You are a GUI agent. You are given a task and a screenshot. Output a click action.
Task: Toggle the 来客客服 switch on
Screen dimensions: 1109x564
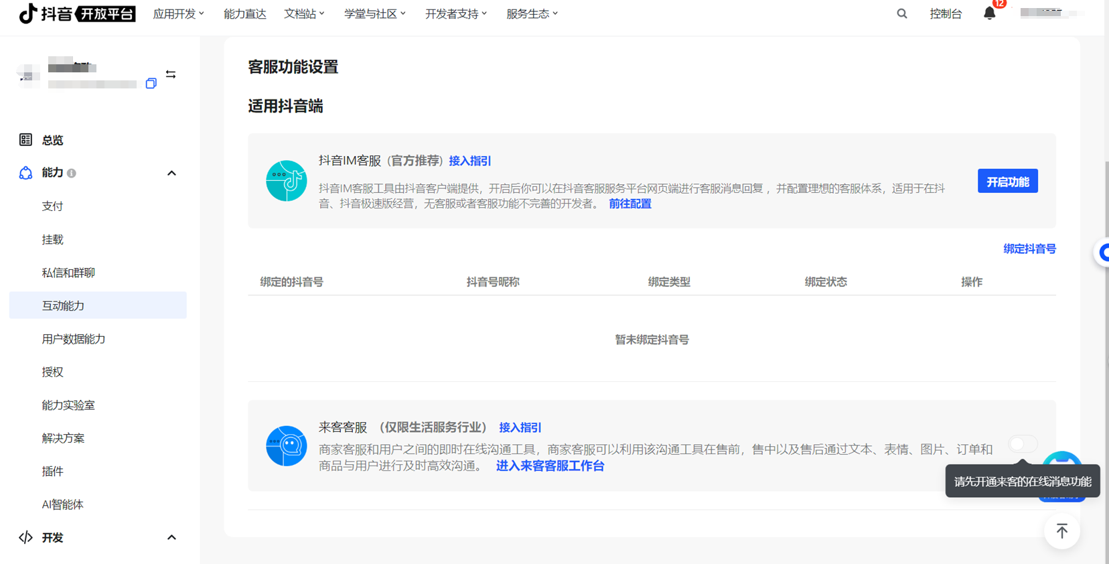click(x=1022, y=444)
